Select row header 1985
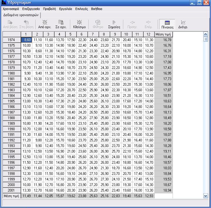 pos(12,101)
